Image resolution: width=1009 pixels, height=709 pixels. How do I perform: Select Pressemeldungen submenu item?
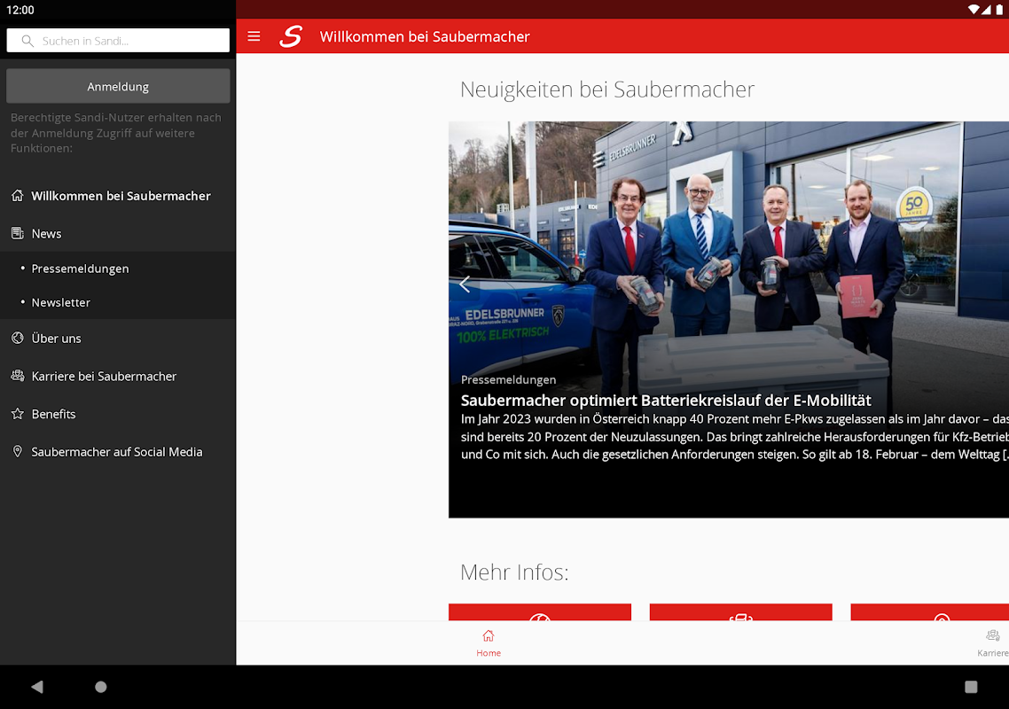point(118,269)
